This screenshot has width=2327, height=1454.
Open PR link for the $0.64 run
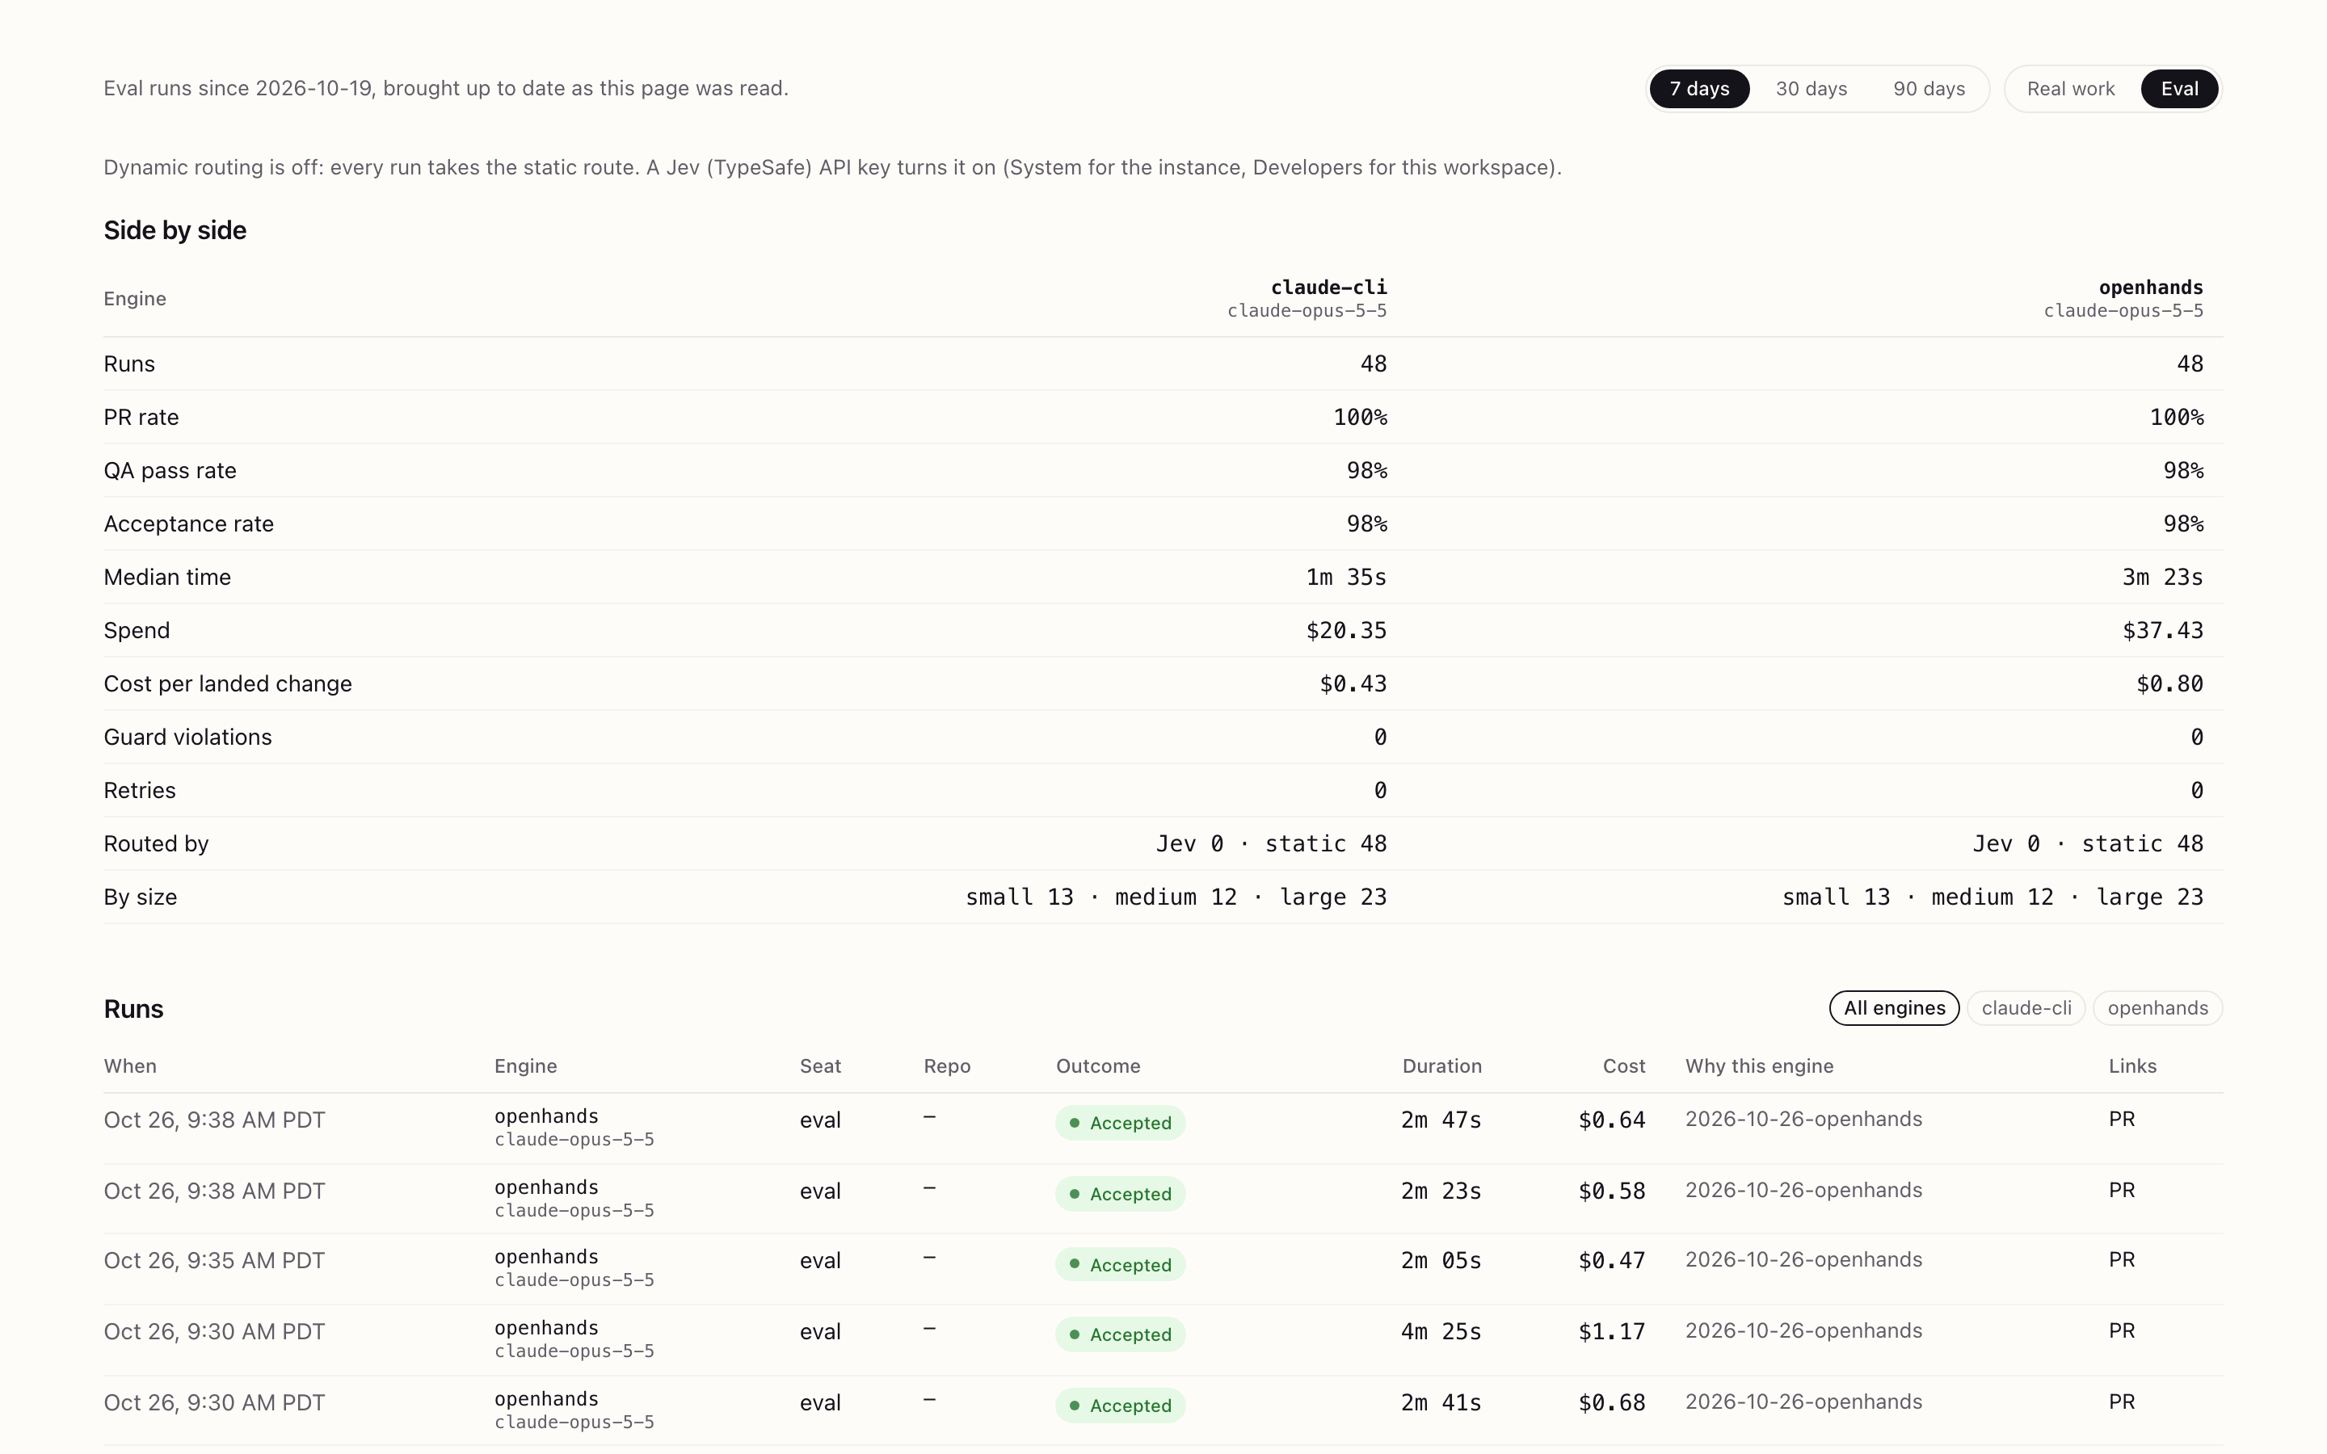pyautogui.click(x=2121, y=1120)
